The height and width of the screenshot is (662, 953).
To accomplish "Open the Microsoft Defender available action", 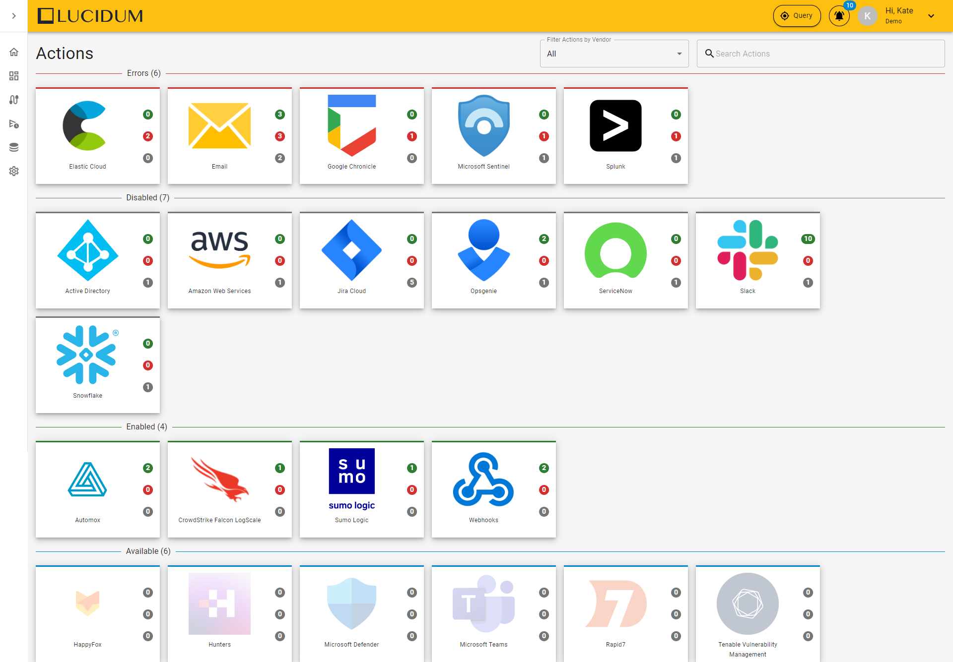I will pyautogui.click(x=362, y=613).
